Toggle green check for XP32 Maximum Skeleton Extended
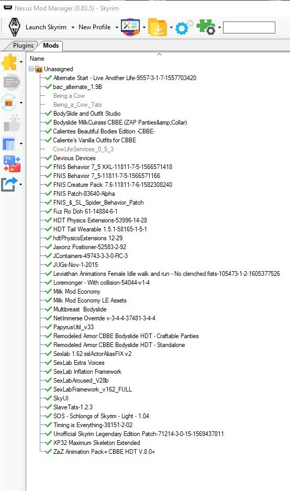 tap(48, 442)
